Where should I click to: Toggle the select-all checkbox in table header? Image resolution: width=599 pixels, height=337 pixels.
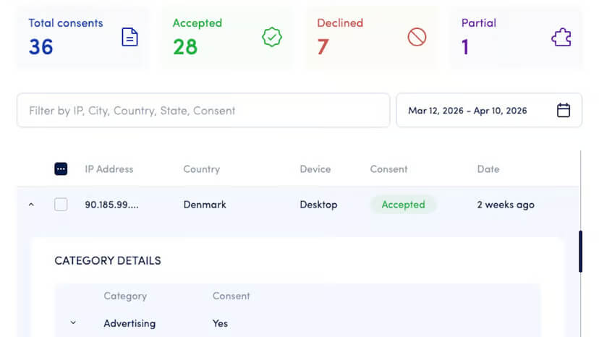[x=61, y=169]
